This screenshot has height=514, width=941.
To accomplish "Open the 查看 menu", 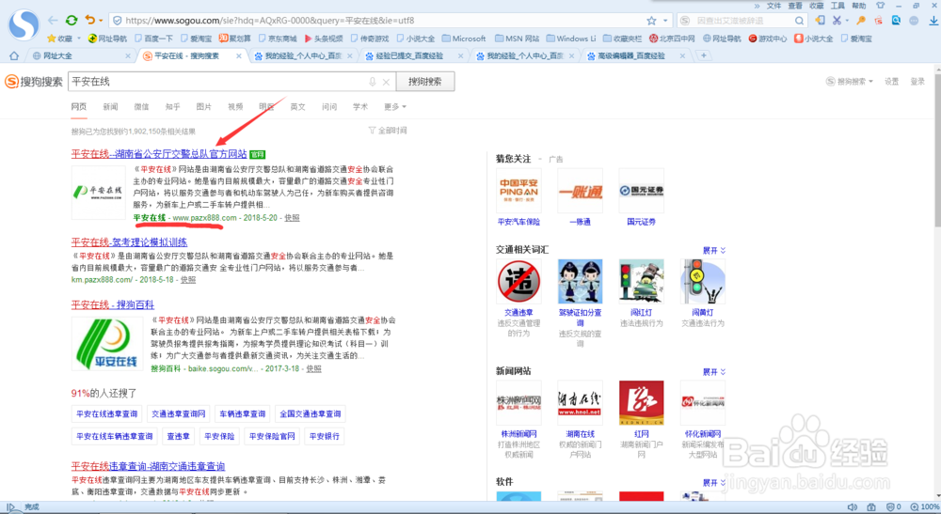I will pyautogui.click(x=795, y=6).
